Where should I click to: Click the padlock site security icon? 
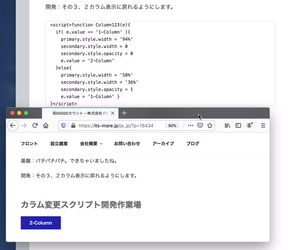(x=73, y=125)
